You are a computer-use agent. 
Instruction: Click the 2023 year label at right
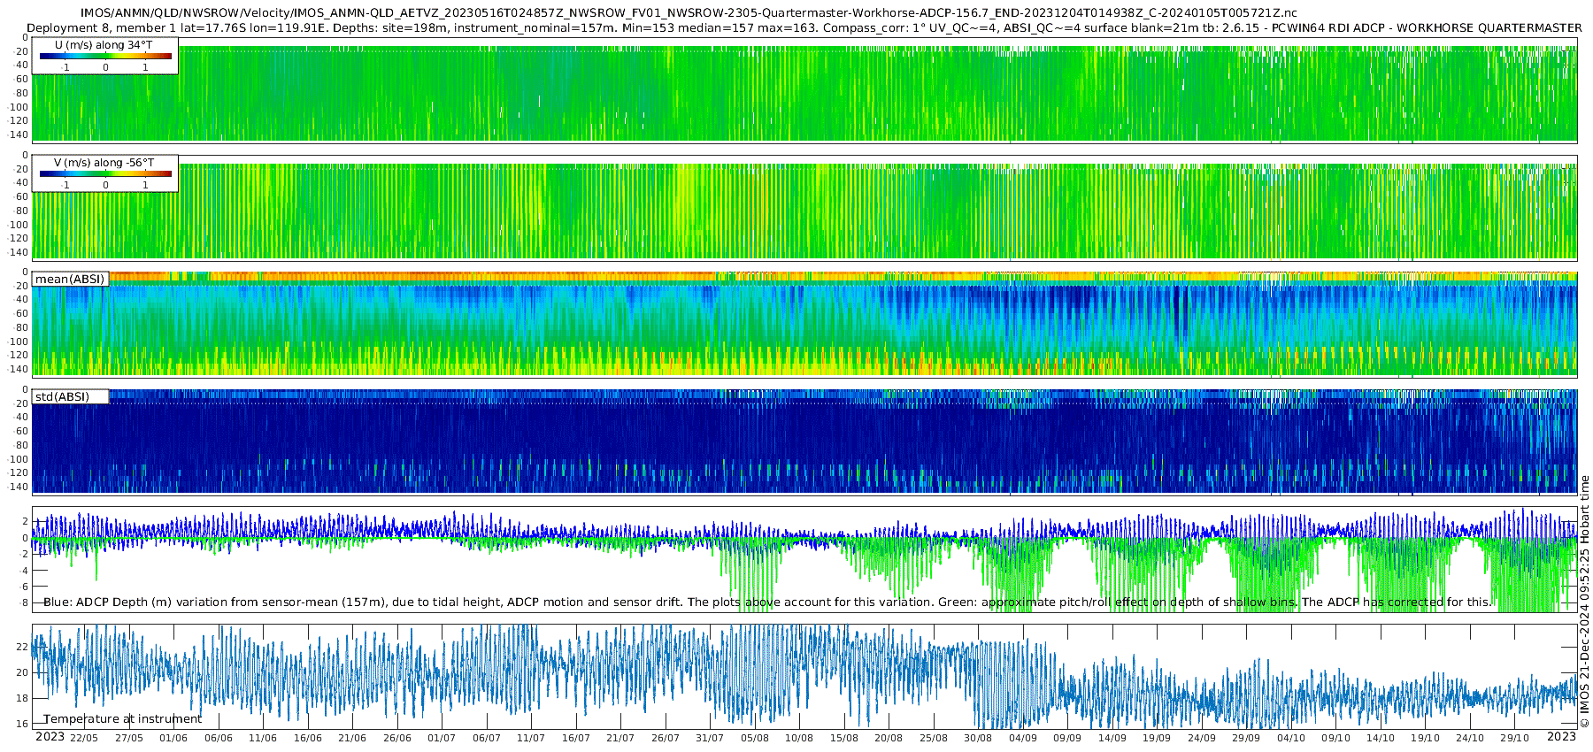(x=1561, y=736)
